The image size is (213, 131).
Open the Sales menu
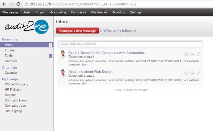(x=27, y=12)
